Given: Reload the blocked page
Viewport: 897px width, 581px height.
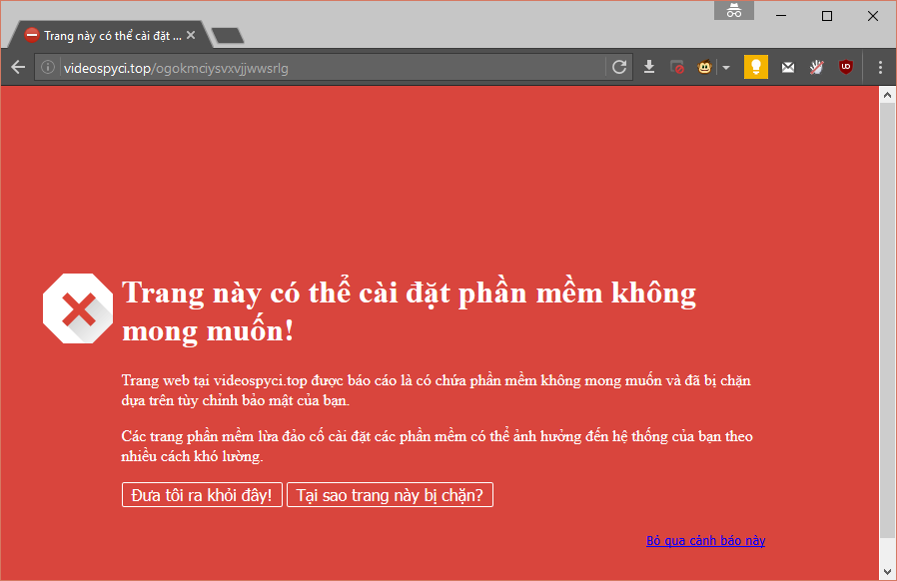Looking at the screenshot, I should [619, 68].
